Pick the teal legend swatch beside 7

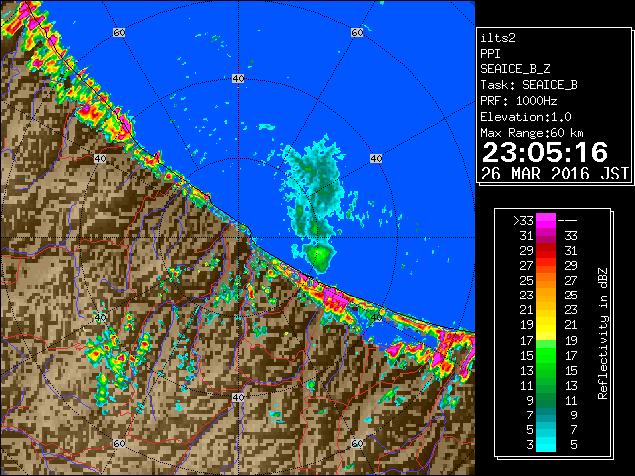546,415
